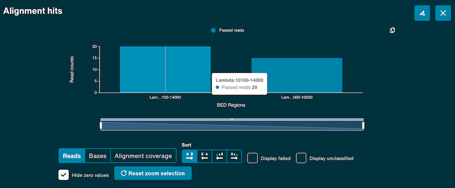The height and width of the screenshot is (188, 455).
Task: Click the Lambda 10100-14000 bar
Action: point(165,70)
